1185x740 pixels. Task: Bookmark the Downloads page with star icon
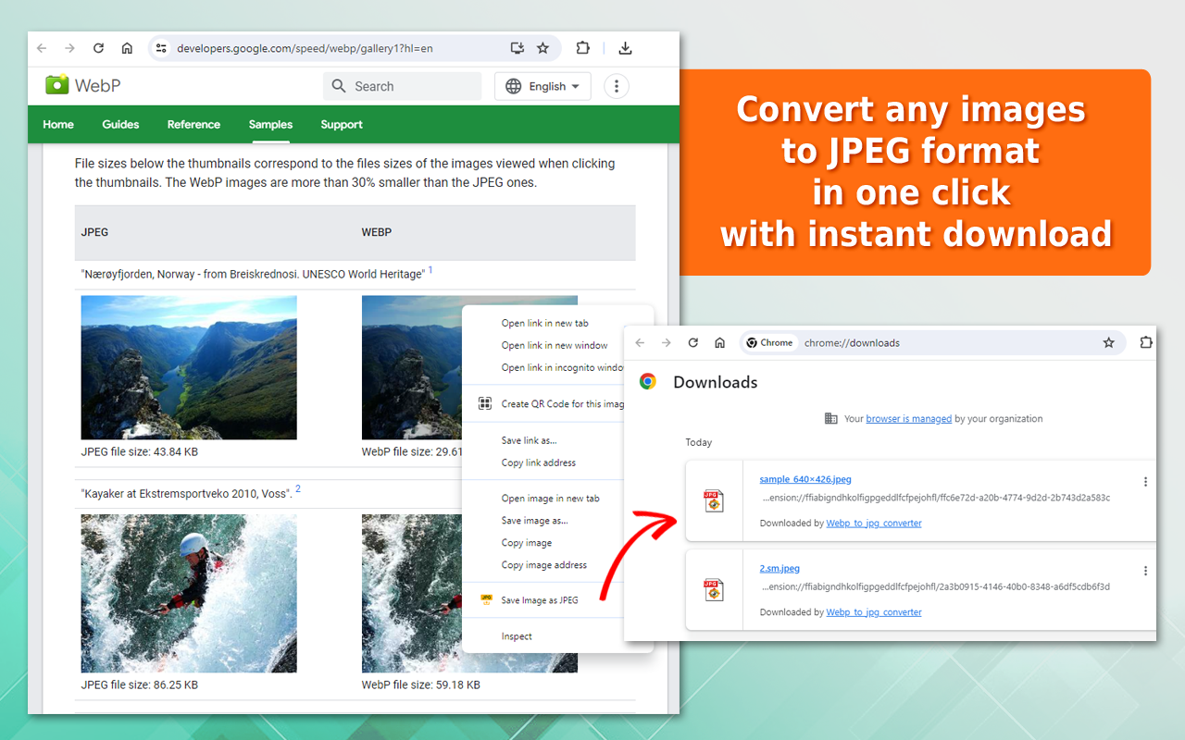(x=1108, y=342)
